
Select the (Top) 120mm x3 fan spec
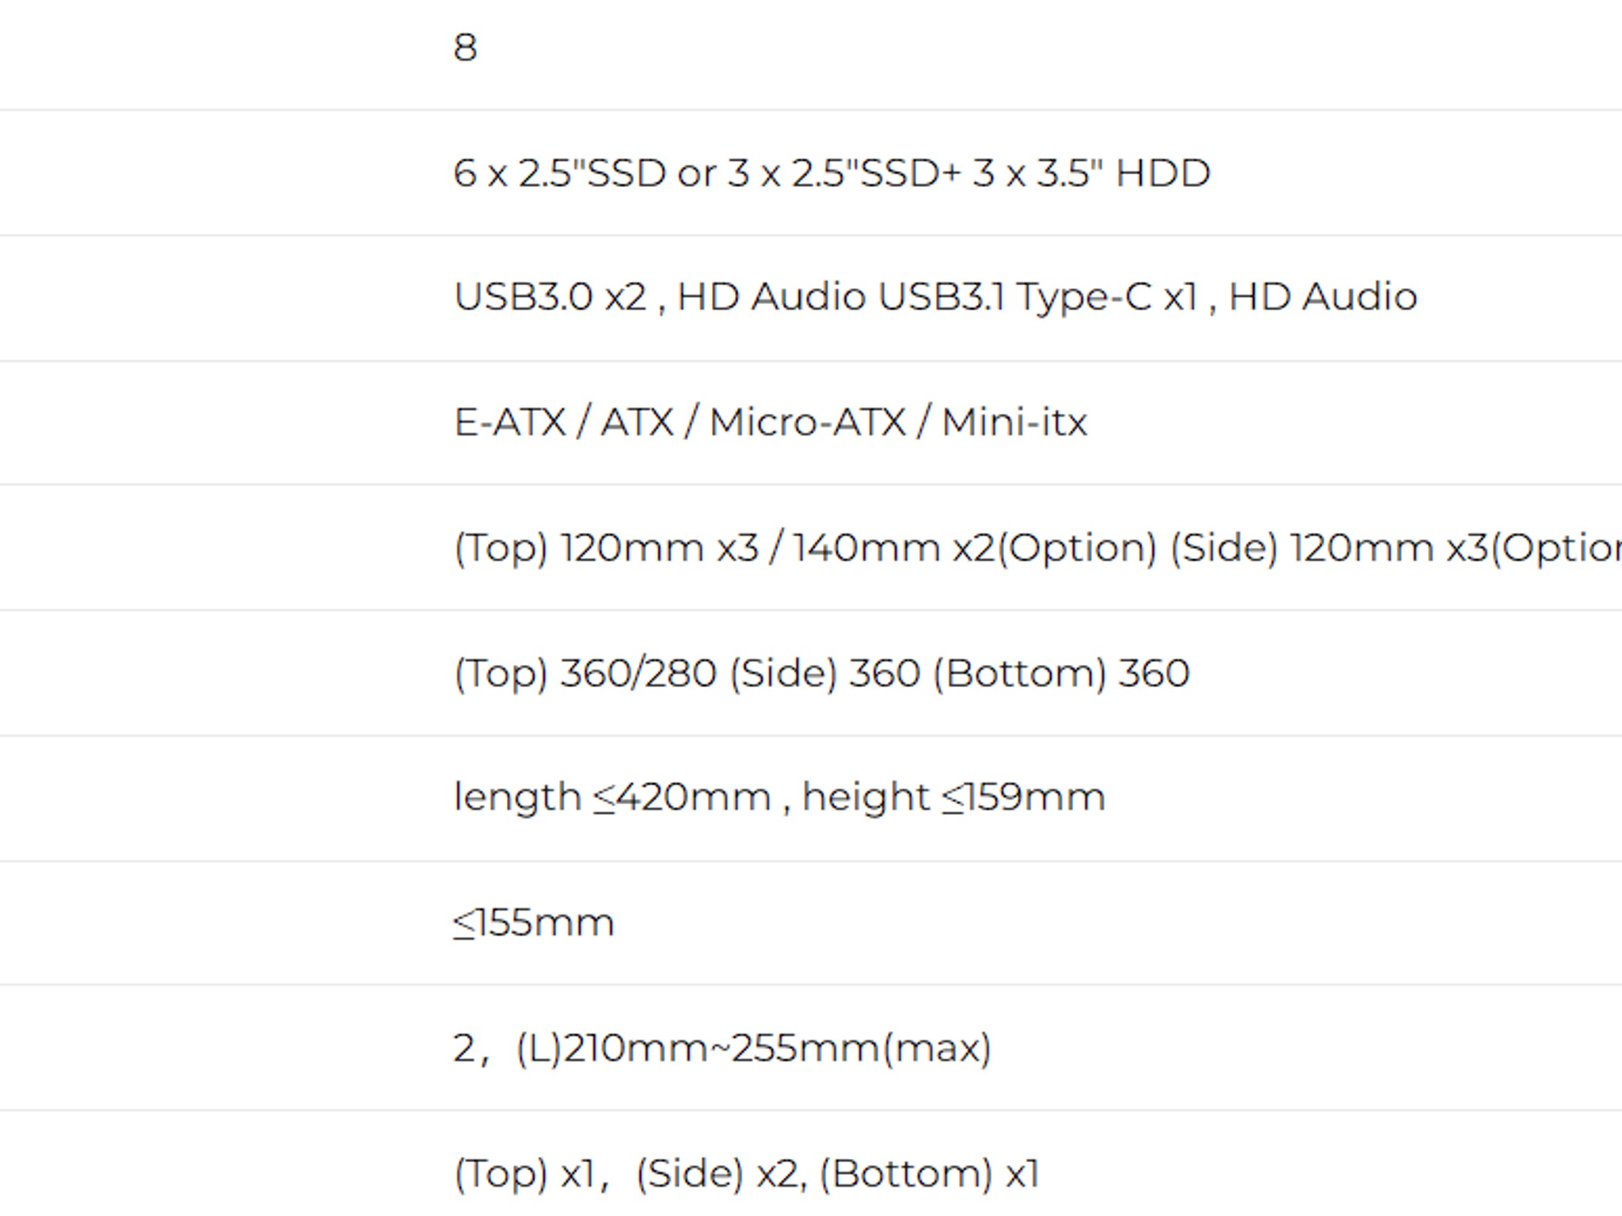point(606,548)
